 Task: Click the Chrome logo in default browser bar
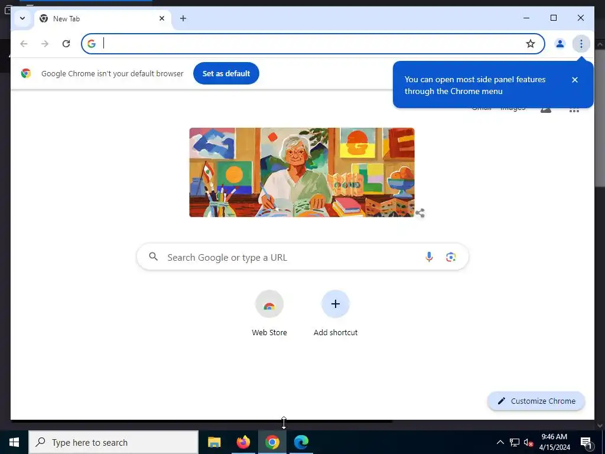pyautogui.click(x=26, y=73)
